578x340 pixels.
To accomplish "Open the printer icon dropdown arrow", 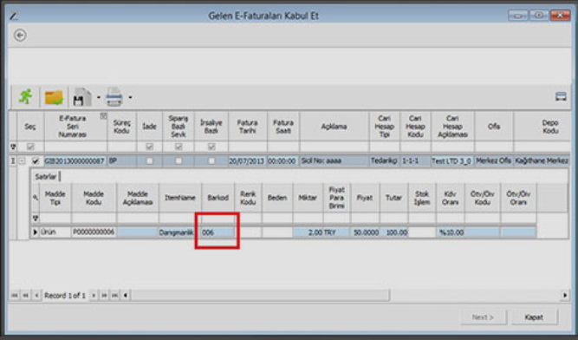I will click(130, 98).
